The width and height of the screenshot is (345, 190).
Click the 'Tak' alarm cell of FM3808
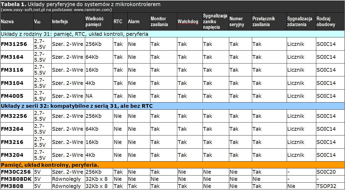tap(139, 186)
